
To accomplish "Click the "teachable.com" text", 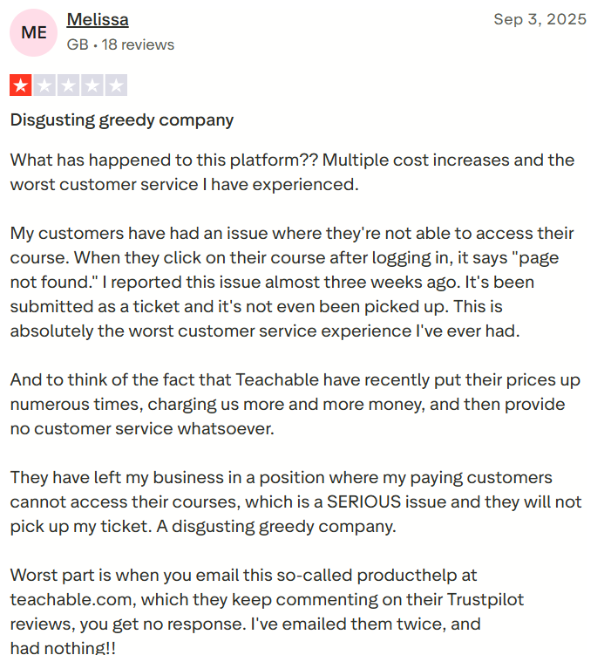I will click(63, 600).
